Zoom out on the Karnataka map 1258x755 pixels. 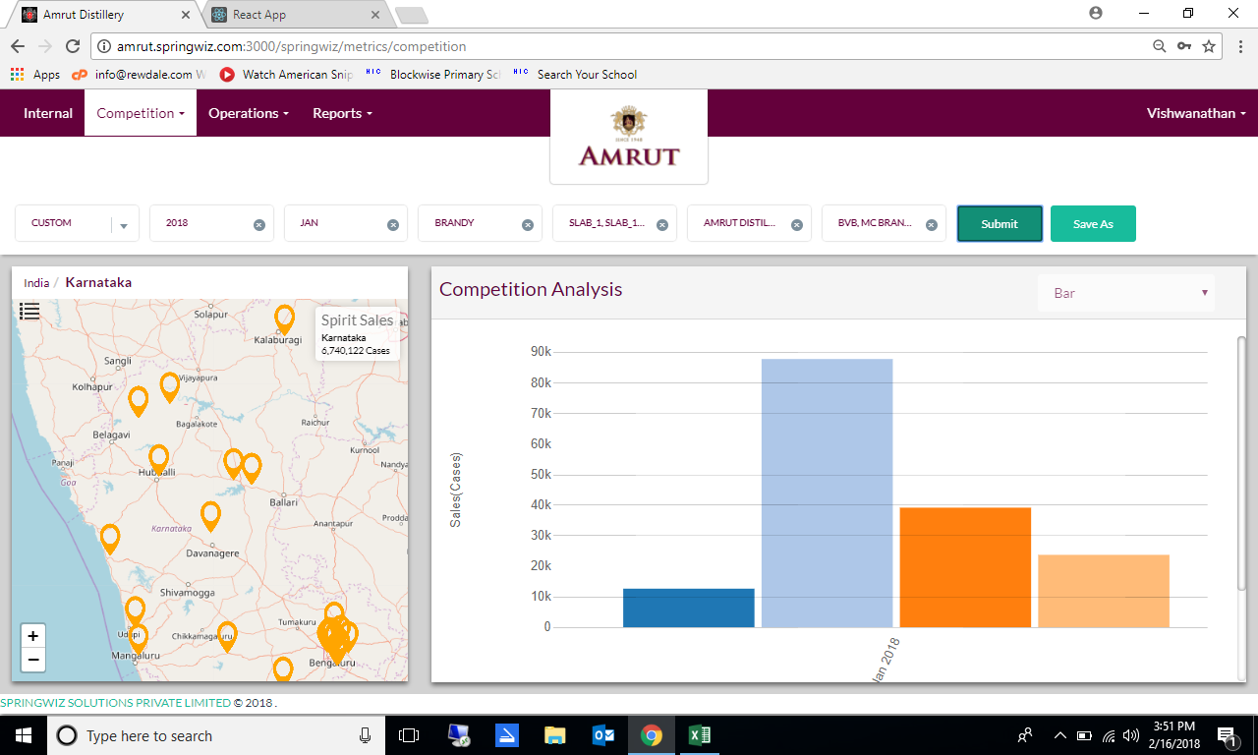pos(32,660)
